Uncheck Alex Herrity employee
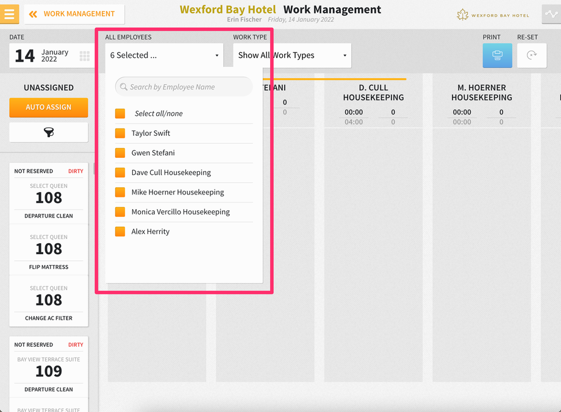The width and height of the screenshot is (561, 412). point(120,232)
